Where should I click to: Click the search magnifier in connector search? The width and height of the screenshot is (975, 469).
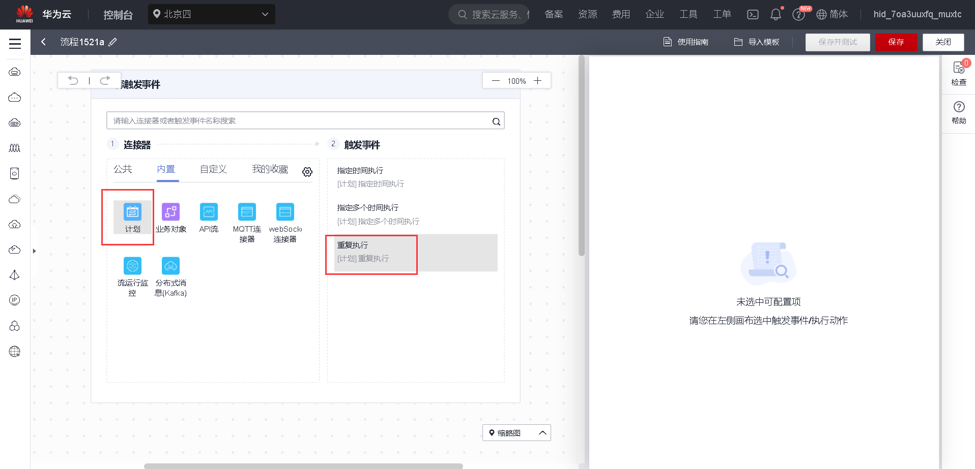tap(496, 121)
